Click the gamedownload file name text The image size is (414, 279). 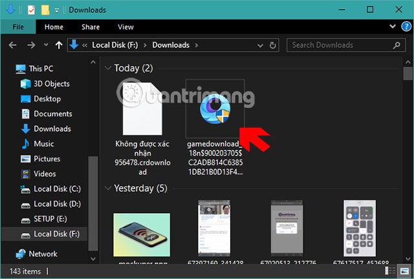(215, 158)
